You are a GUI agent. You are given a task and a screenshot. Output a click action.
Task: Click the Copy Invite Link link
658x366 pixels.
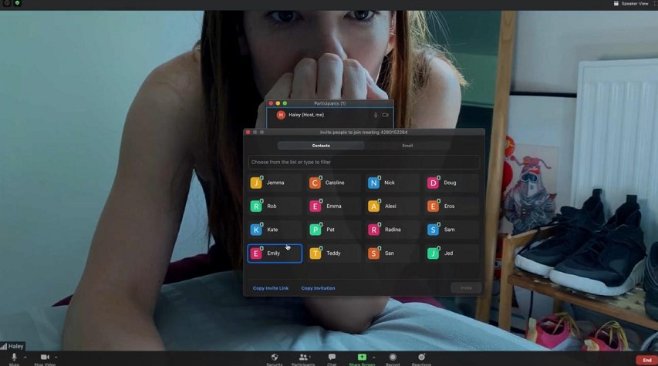coord(271,288)
